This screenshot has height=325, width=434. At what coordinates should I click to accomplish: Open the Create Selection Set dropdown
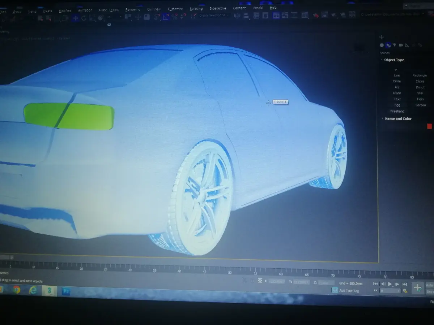click(x=214, y=16)
